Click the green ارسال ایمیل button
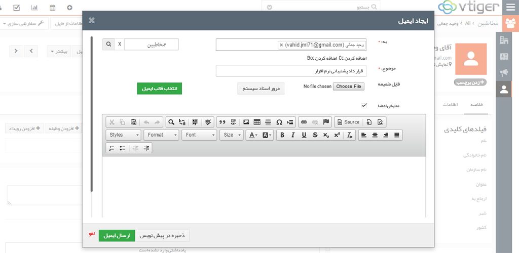Screen dimensions: 519x253 pyautogui.click(x=117, y=236)
